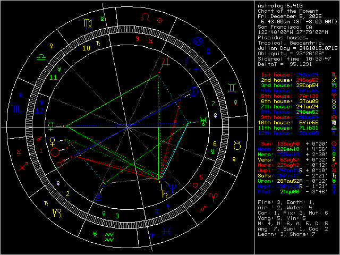The height and width of the screenshot is (255, 340).
Task: Click the Jupiter glyph in the sidebar Jupi row
Action: 334,170
